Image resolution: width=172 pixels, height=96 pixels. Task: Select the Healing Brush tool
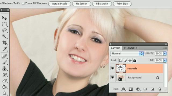pos(4,56)
